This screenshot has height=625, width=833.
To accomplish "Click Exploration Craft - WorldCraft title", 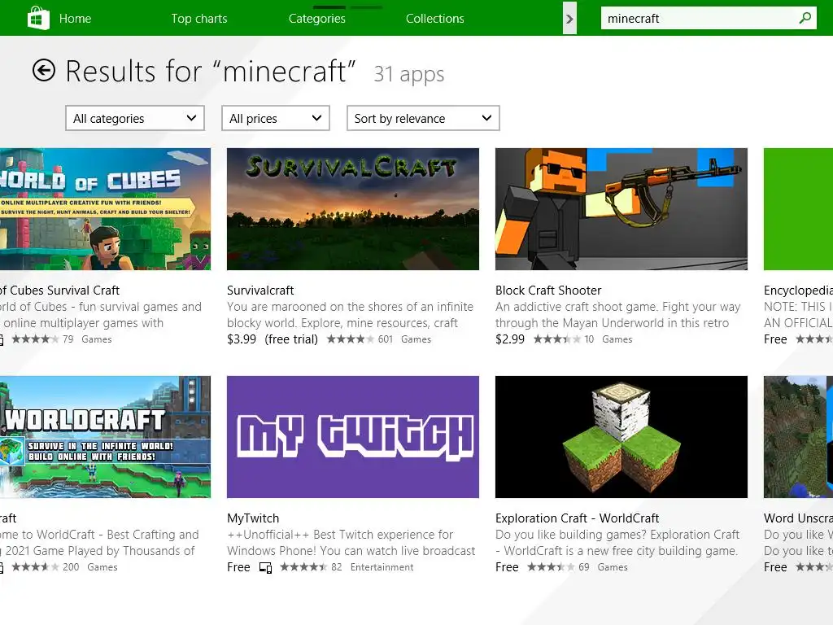I will click(x=577, y=518).
